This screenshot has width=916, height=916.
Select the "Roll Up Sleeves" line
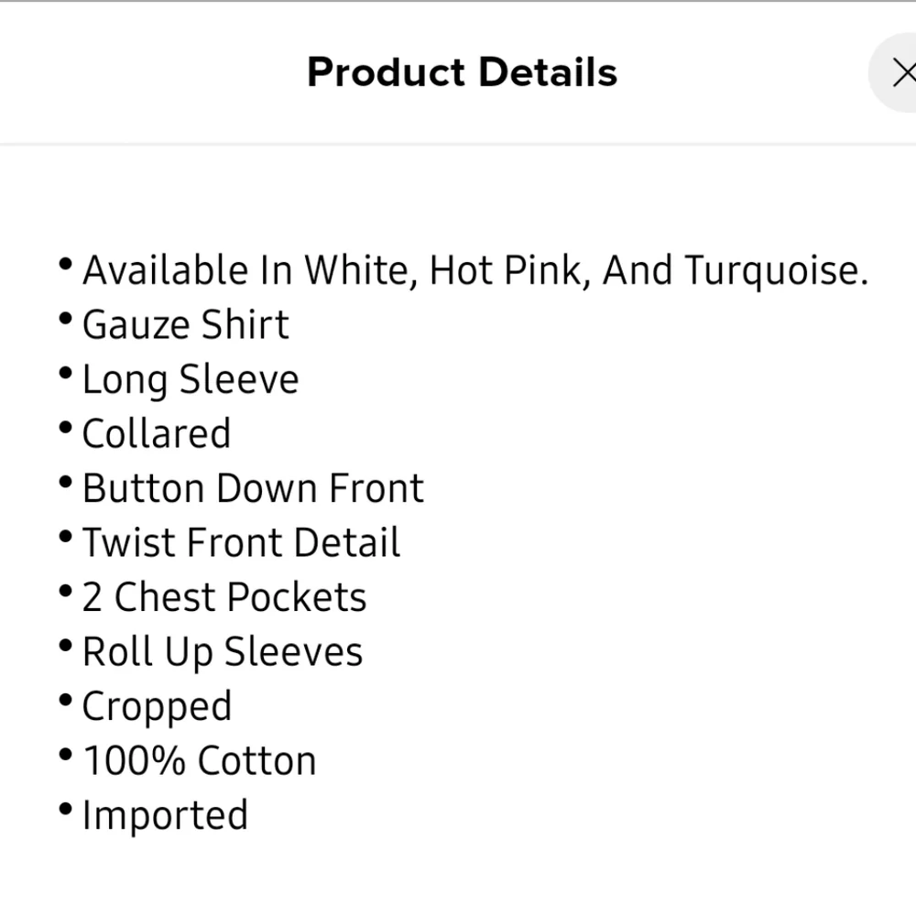(x=223, y=652)
